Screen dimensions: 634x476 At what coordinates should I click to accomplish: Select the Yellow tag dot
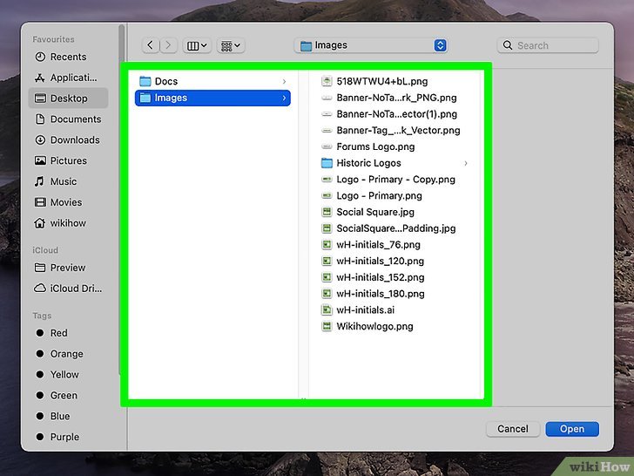(40, 374)
